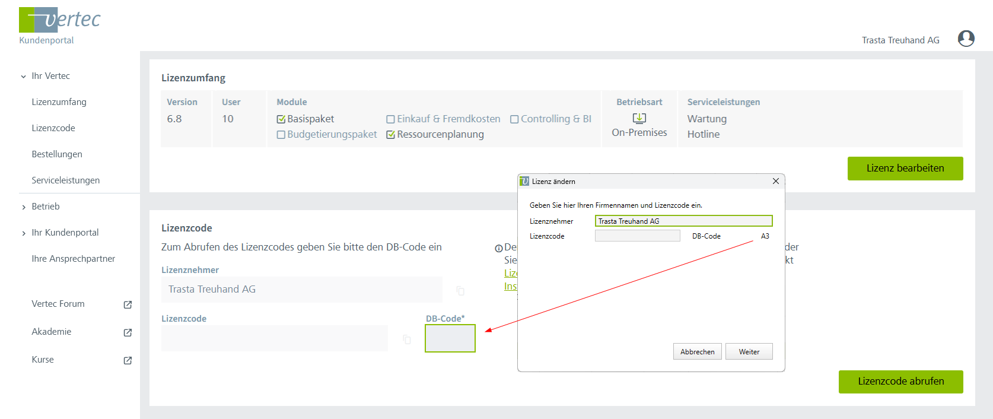
Task: Select Ihre Ansprechpartner in the sidebar
Action: coord(73,259)
